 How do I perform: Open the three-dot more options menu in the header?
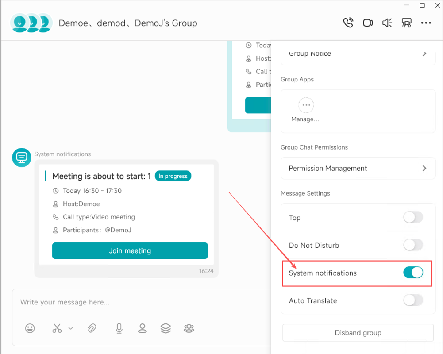426,23
